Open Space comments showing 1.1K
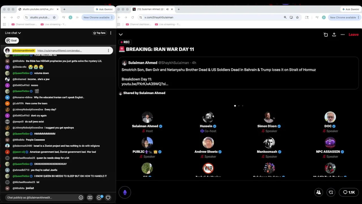 coord(349,192)
